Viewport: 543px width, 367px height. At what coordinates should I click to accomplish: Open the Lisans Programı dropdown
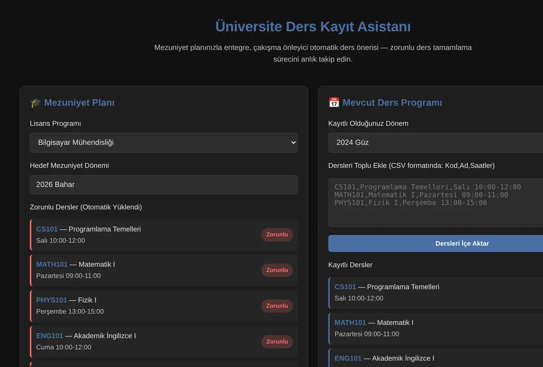click(164, 143)
